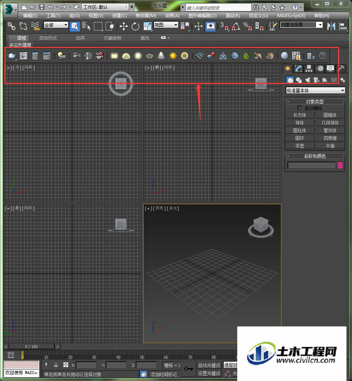Click the 0 / 100 time slider
This screenshot has height=381, width=352.
coord(31,347)
